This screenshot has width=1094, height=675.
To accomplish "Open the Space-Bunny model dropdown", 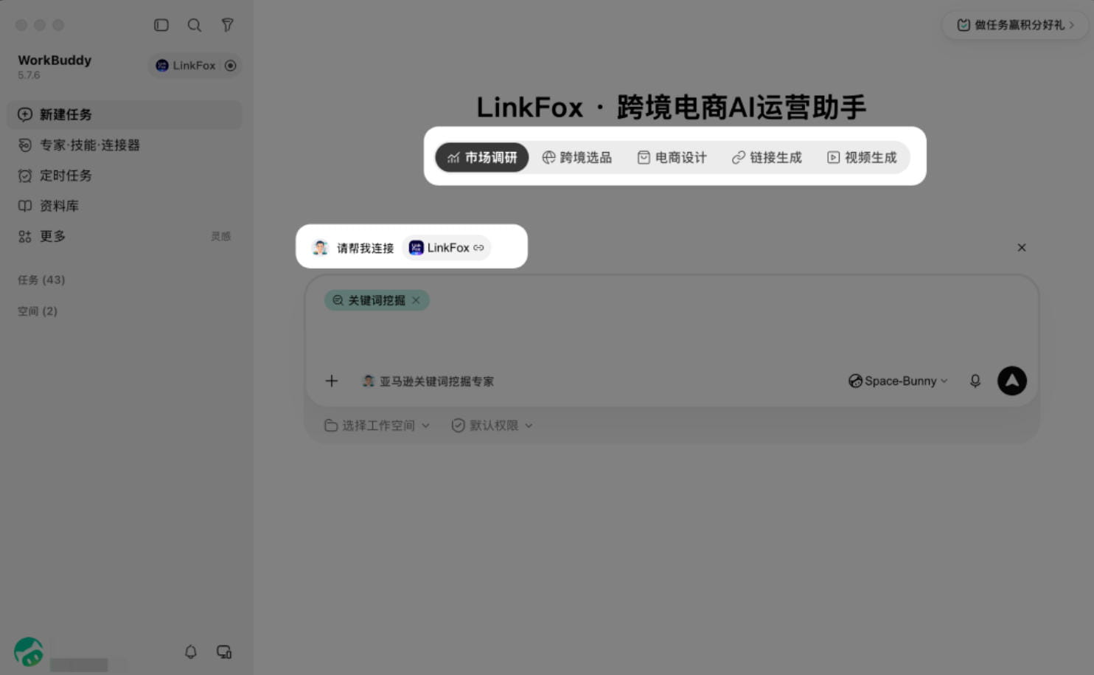I will point(898,381).
